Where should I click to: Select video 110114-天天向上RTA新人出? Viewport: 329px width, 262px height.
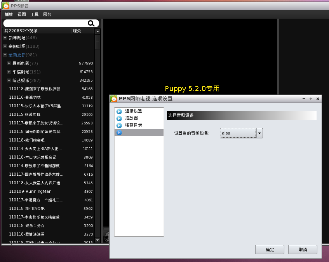(35, 149)
